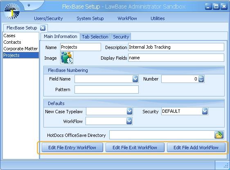Click Edit File Entry WorkFlow button

tap(72, 148)
